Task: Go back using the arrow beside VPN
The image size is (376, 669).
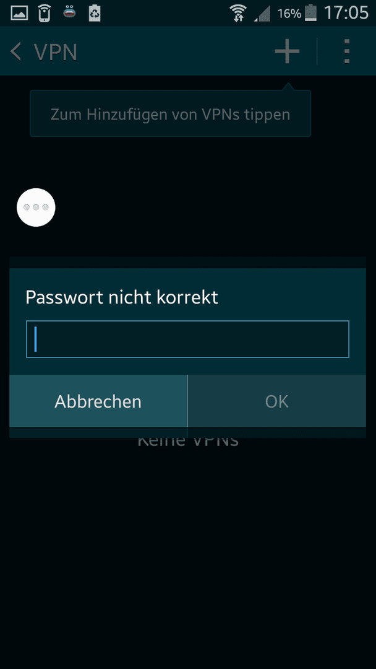Action: click(15, 51)
